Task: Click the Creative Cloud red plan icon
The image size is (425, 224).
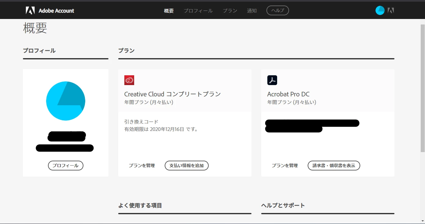Action: click(x=129, y=80)
